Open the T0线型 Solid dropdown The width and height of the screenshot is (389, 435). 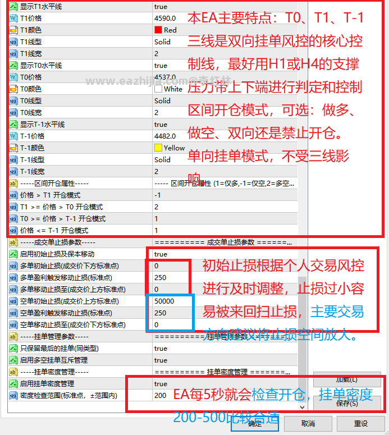[x=162, y=100]
